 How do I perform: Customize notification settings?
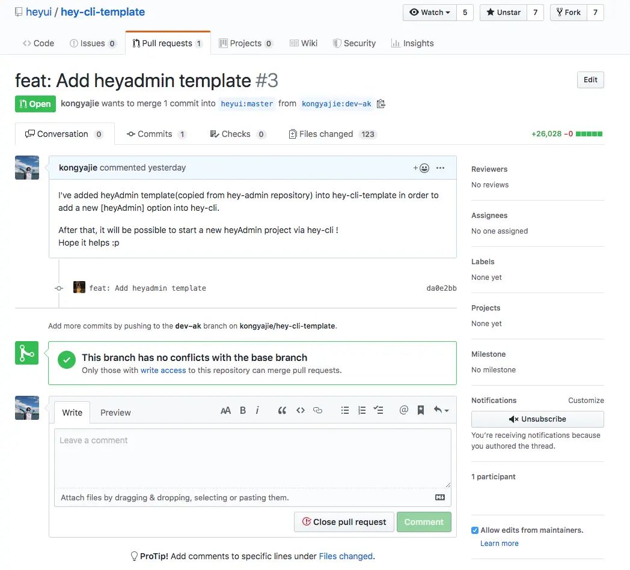[586, 400]
